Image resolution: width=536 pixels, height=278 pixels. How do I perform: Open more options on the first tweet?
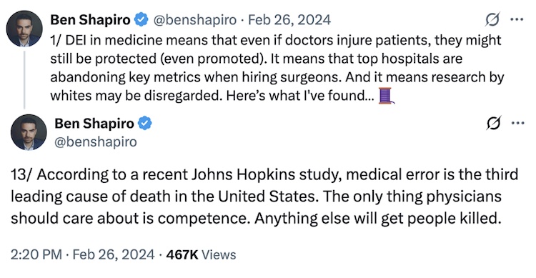point(517,19)
